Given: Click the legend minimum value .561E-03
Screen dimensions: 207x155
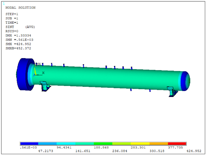Looking at the screenshot, I should pos(28,148).
